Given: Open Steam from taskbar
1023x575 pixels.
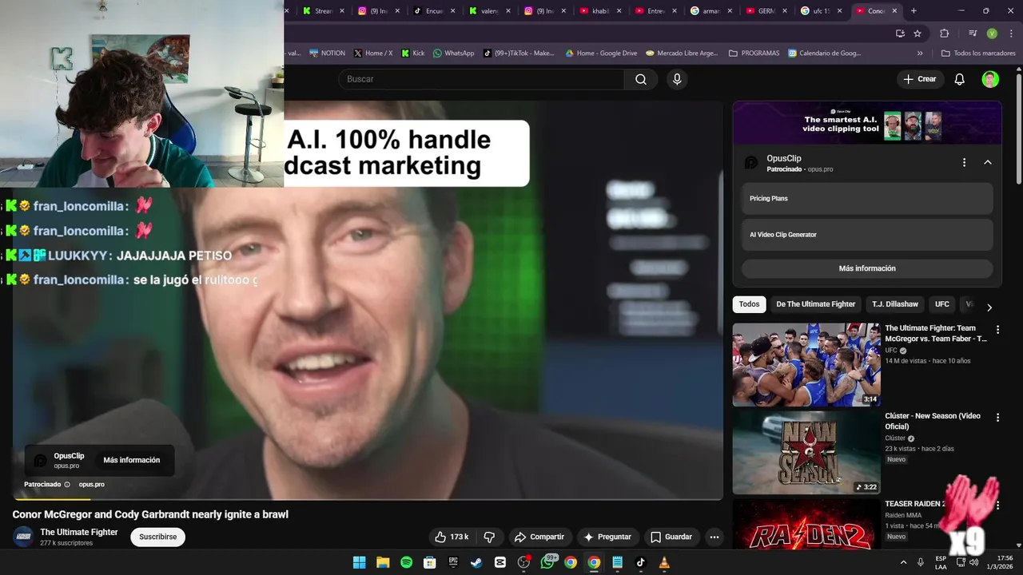Looking at the screenshot, I should [x=476, y=562].
